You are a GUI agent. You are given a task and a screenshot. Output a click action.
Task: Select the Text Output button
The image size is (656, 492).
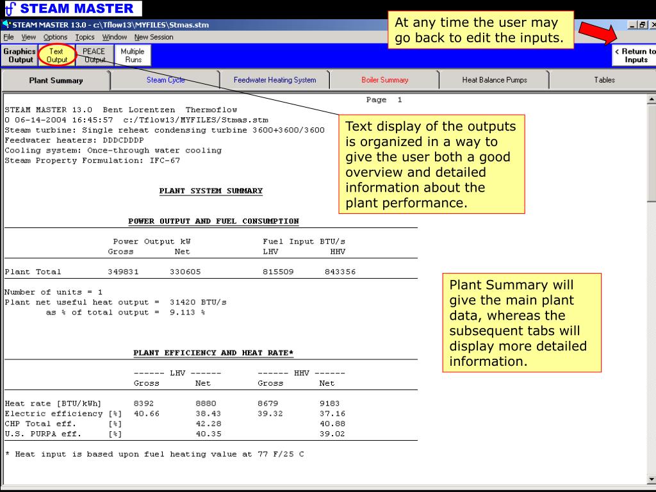[x=57, y=55]
